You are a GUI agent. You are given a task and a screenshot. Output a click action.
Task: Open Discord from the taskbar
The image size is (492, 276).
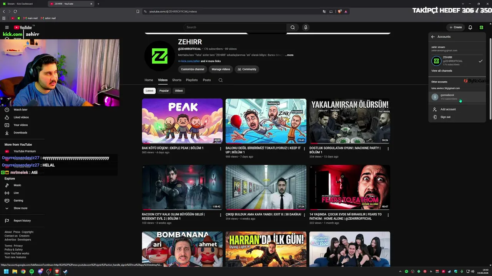(40, 272)
